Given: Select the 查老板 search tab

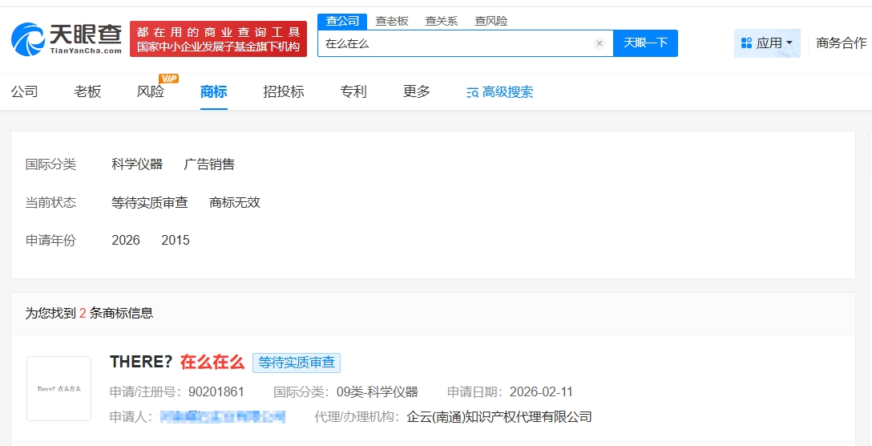Looking at the screenshot, I should point(392,21).
